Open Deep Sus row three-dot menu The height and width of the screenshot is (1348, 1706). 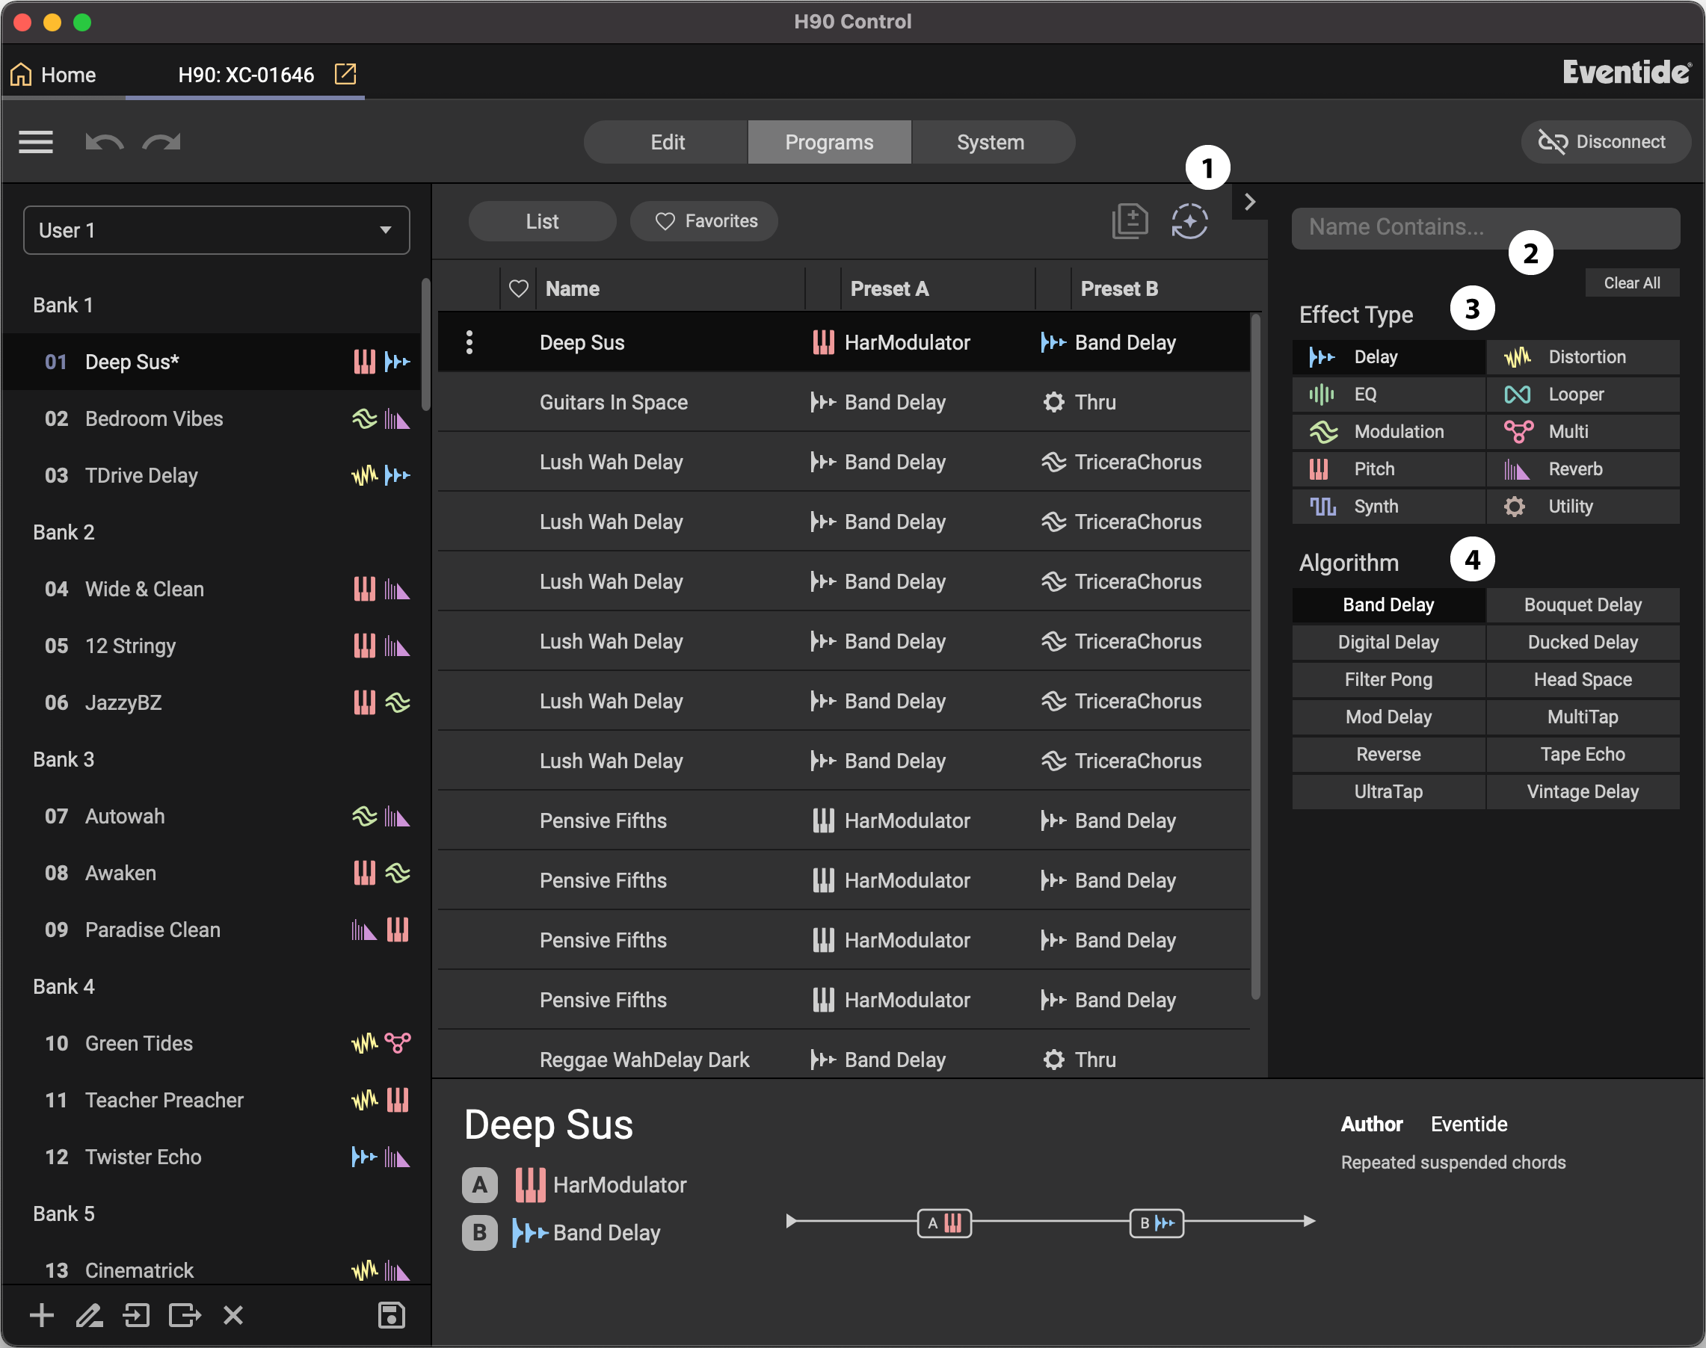(469, 341)
